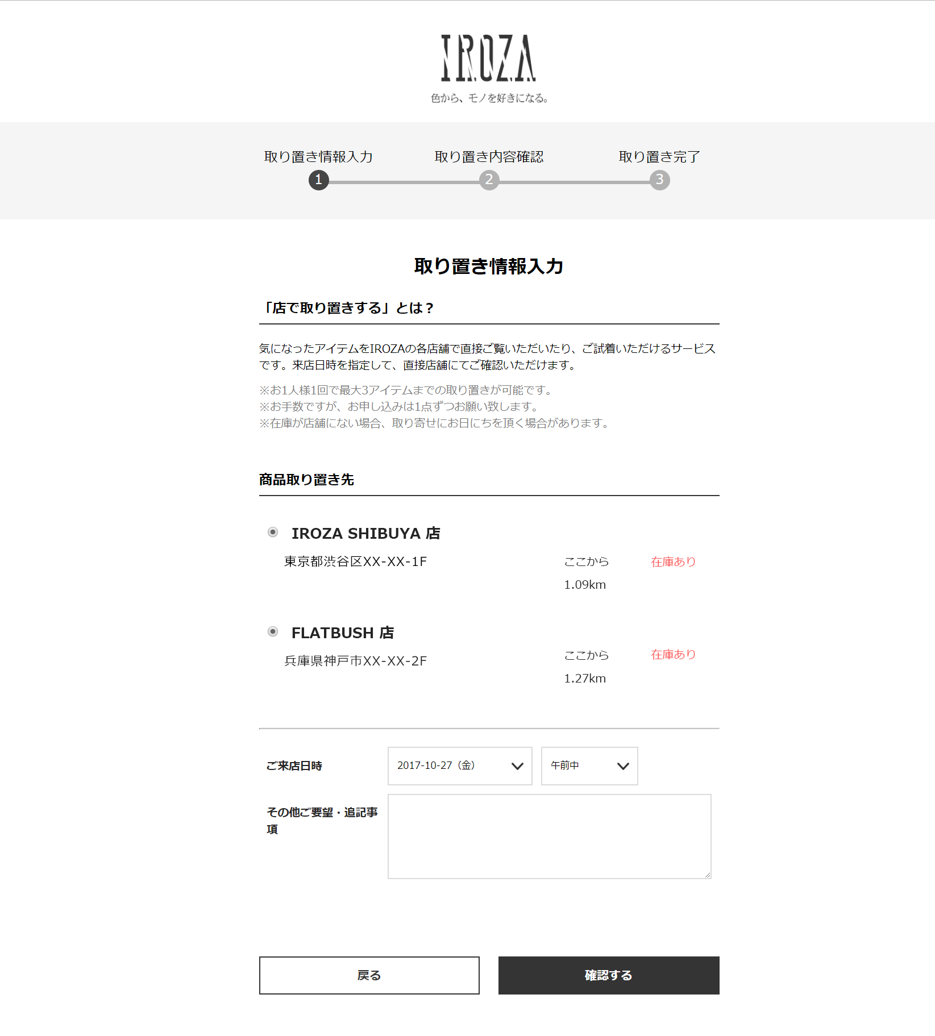Click the textarea resize grip corner
Image resolution: width=935 pixels, height=1036 pixels.
[x=707, y=875]
